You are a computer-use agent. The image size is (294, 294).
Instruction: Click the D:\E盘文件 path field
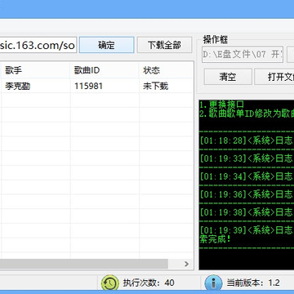coord(243,55)
